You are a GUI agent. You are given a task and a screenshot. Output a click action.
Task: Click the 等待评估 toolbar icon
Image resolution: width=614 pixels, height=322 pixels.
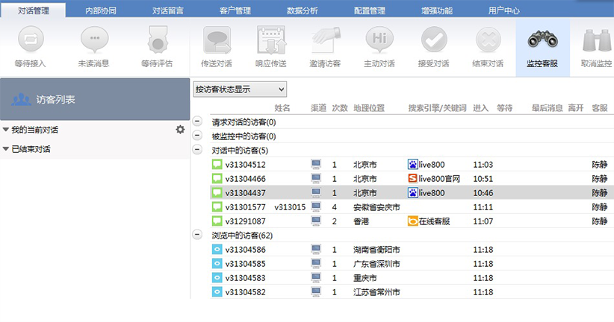pyautogui.click(x=158, y=39)
